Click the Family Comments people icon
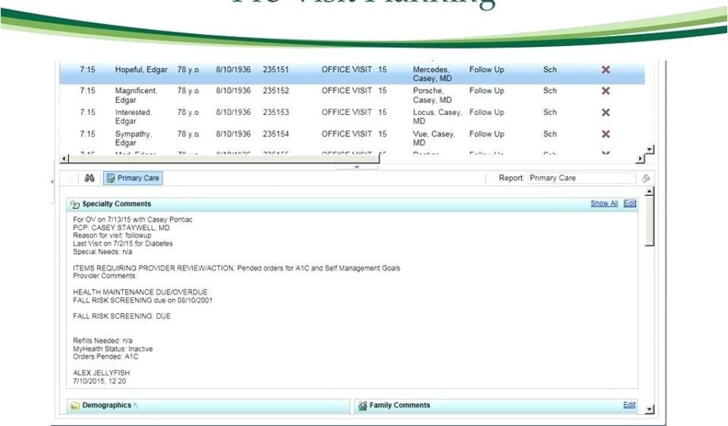Screen dimensions: 728x426 point(363,405)
